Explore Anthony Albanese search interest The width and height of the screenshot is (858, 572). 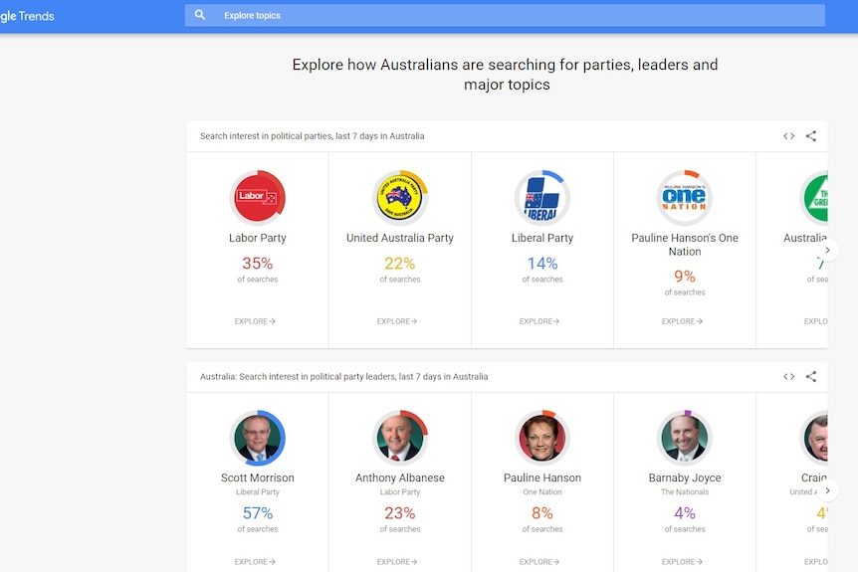pos(397,562)
